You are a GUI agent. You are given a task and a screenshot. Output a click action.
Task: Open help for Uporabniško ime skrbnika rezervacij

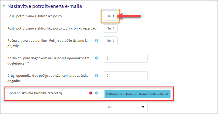click(96, 93)
